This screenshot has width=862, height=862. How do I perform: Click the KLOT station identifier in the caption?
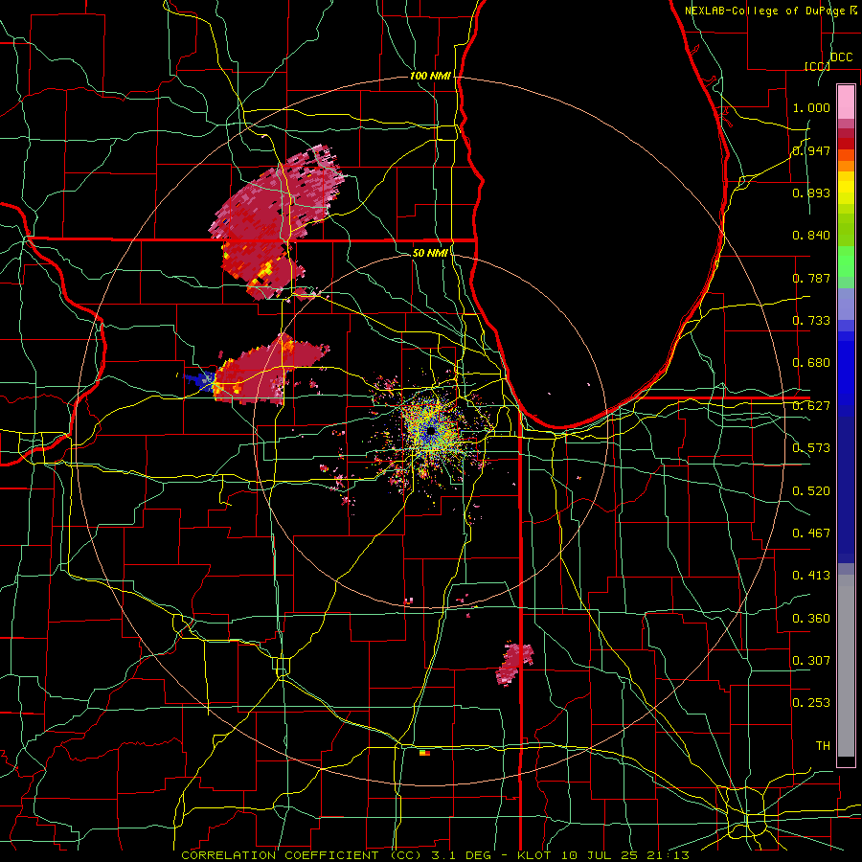click(533, 855)
